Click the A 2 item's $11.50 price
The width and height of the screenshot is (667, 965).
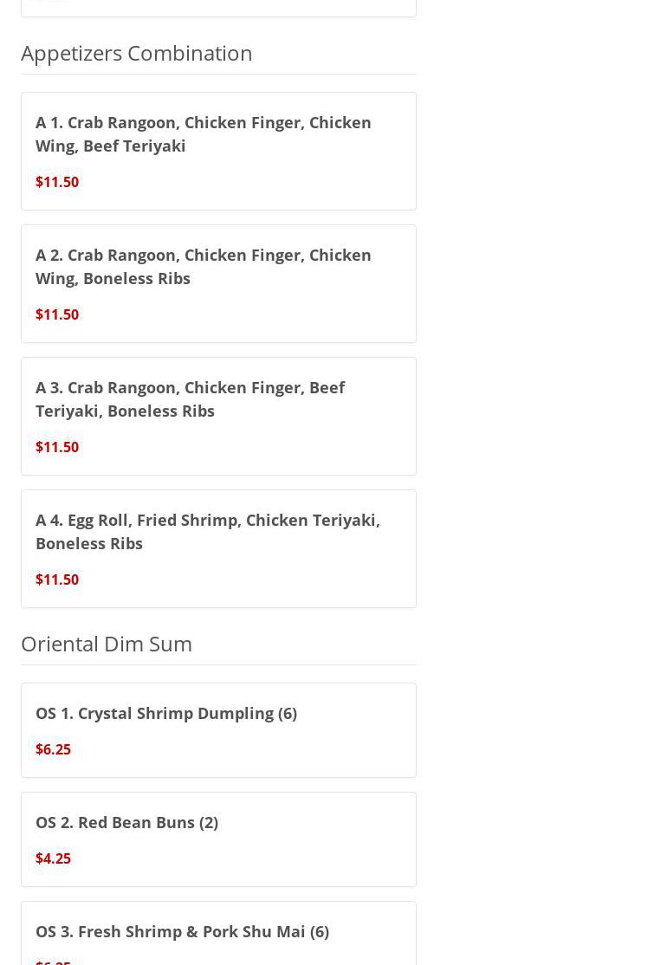pos(57,314)
